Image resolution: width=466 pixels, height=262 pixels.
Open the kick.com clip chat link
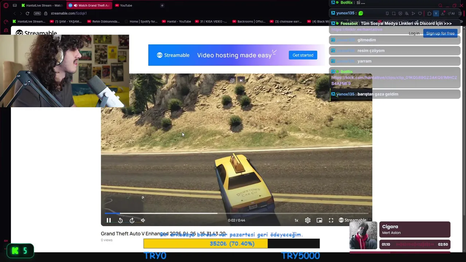[x=394, y=80]
